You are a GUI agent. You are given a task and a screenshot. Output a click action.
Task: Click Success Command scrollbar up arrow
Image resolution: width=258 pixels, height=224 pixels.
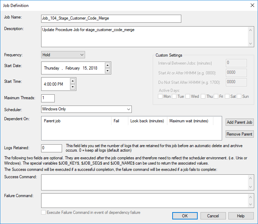click(250, 178)
